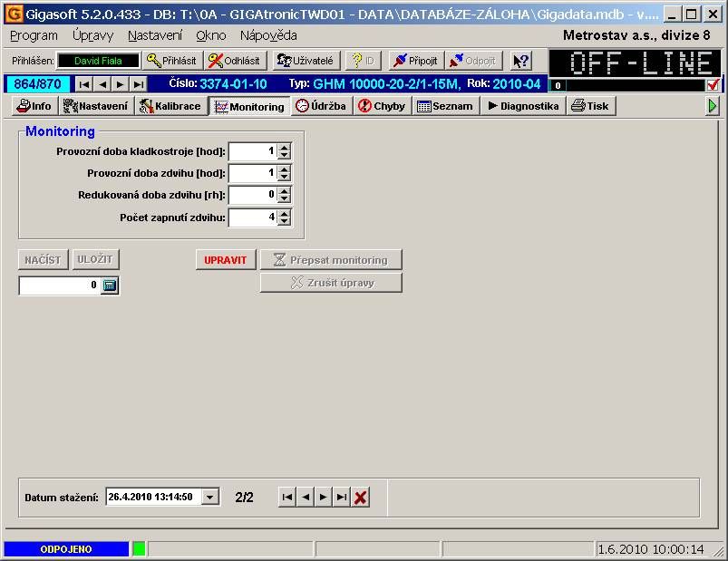Switch to the Kalibrace tab
The height and width of the screenshot is (561, 728).
coord(170,106)
